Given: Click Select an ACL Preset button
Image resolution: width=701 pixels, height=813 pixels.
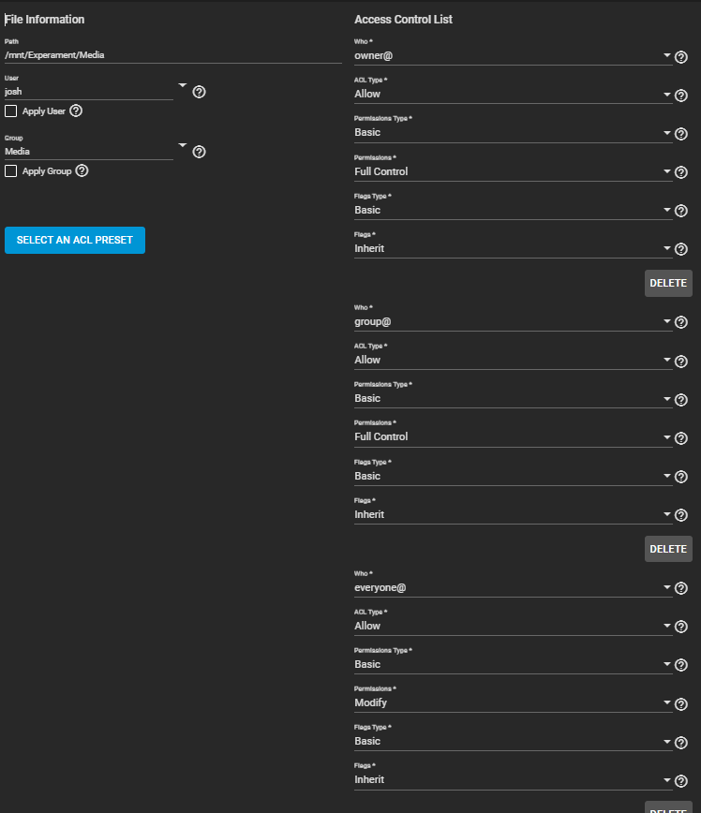Looking at the screenshot, I should point(75,240).
